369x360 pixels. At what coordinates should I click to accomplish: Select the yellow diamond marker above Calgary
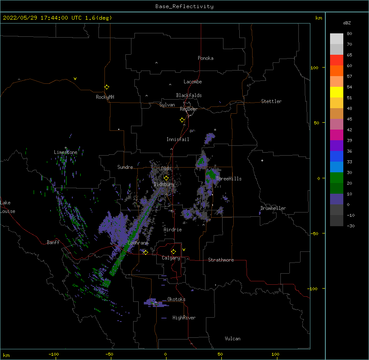[x=173, y=252]
